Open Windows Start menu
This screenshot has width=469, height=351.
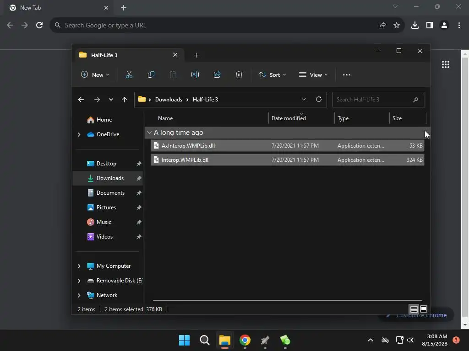click(184, 340)
